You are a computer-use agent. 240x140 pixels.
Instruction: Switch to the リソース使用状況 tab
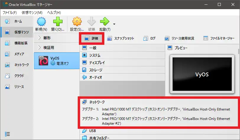pyautogui.click(x=179, y=38)
